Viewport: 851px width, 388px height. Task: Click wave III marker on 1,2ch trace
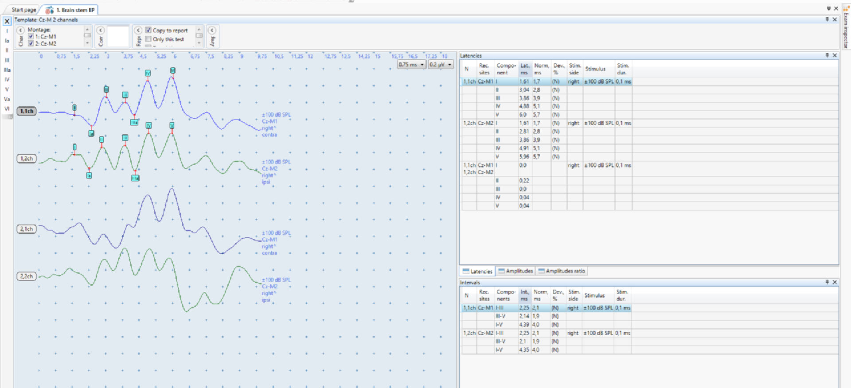(x=125, y=138)
